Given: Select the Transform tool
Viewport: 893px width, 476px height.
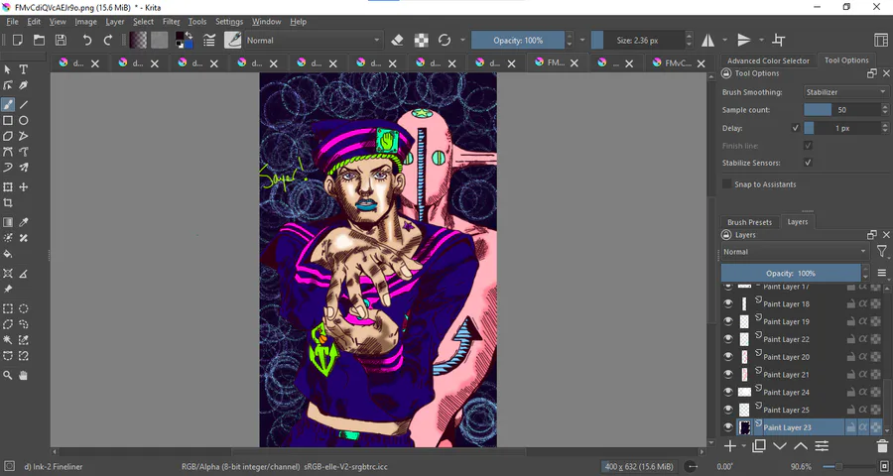Looking at the screenshot, I should [x=8, y=186].
